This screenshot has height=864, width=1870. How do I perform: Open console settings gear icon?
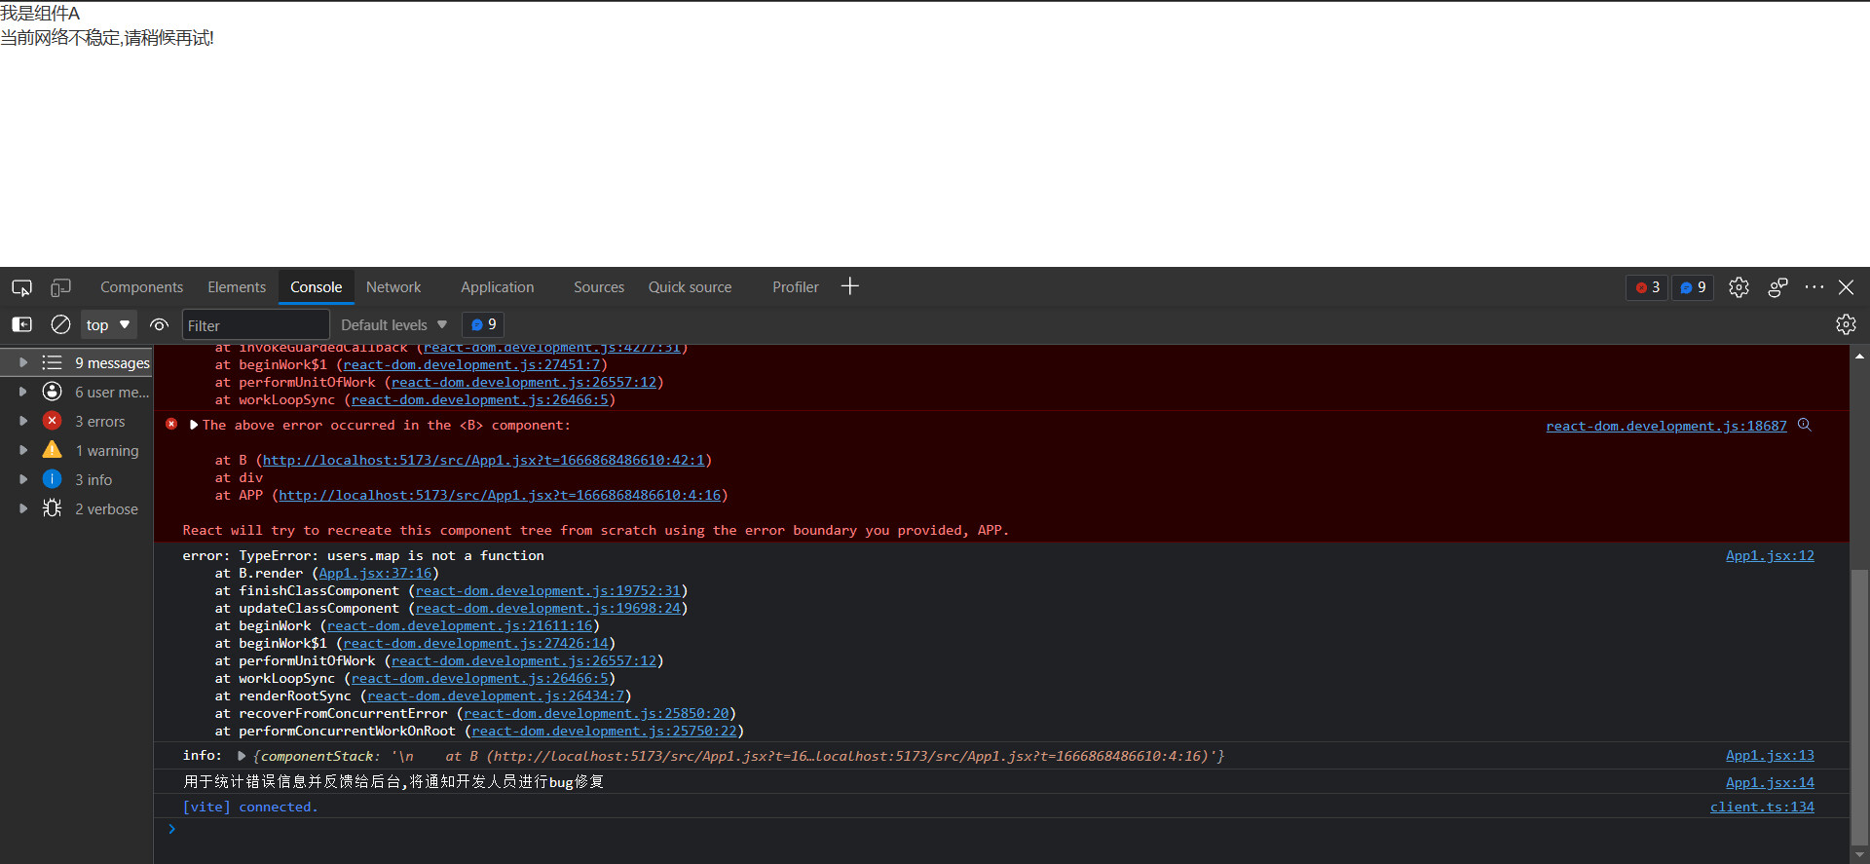pyautogui.click(x=1846, y=324)
